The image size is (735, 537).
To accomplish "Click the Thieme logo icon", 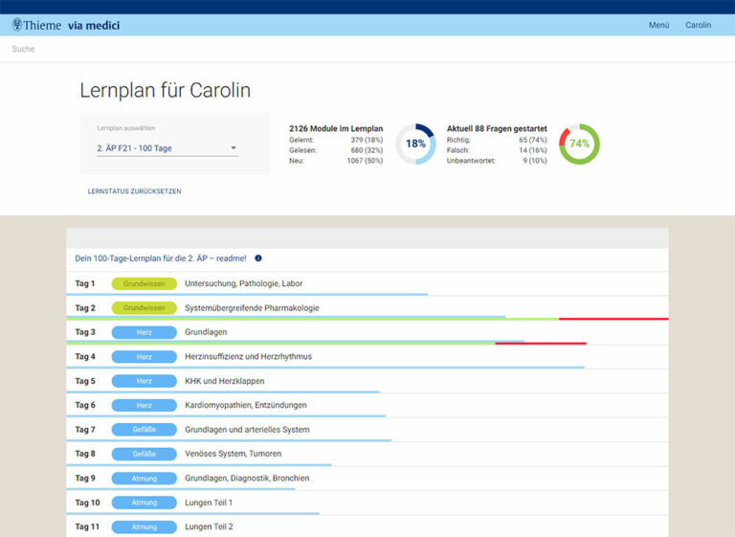I will [17, 24].
